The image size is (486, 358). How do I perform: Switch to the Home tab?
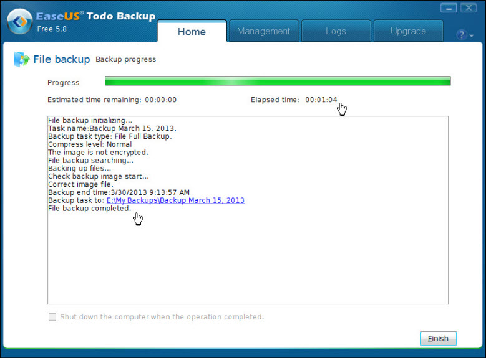pos(192,31)
